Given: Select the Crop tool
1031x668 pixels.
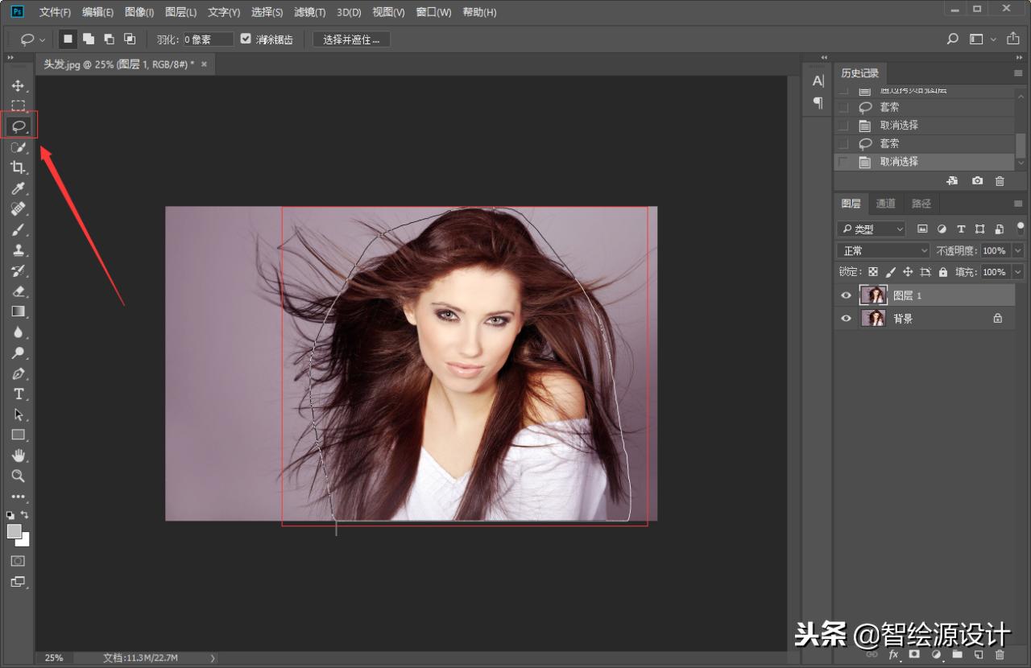Looking at the screenshot, I should pyautogui.click(x=18, y=167).
